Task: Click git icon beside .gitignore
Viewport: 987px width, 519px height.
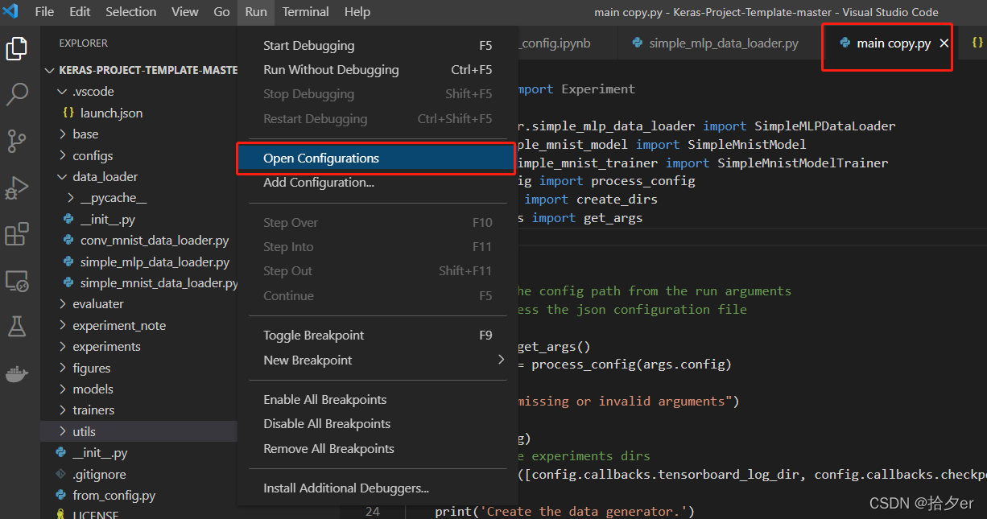Action: pyautogui.click(x=60, y=475)
